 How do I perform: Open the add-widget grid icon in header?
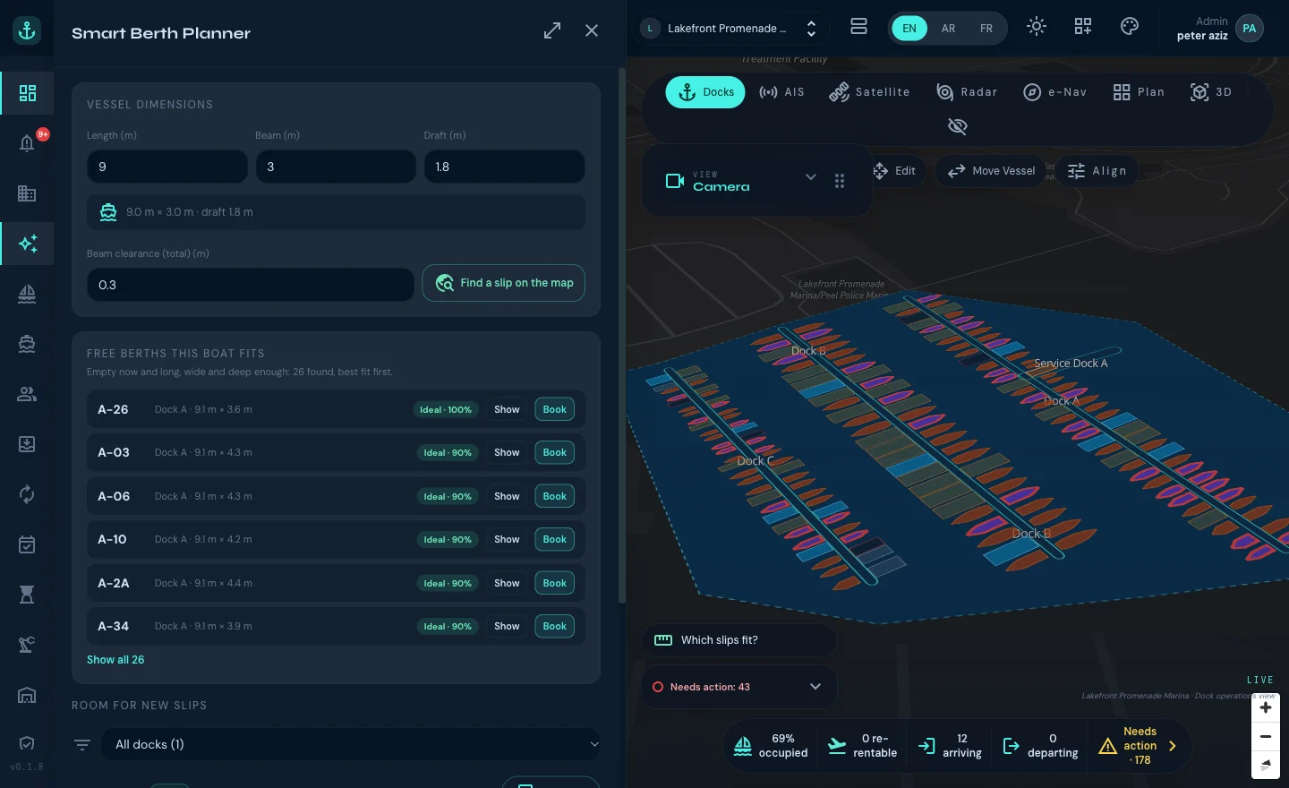coord(1083,27)
